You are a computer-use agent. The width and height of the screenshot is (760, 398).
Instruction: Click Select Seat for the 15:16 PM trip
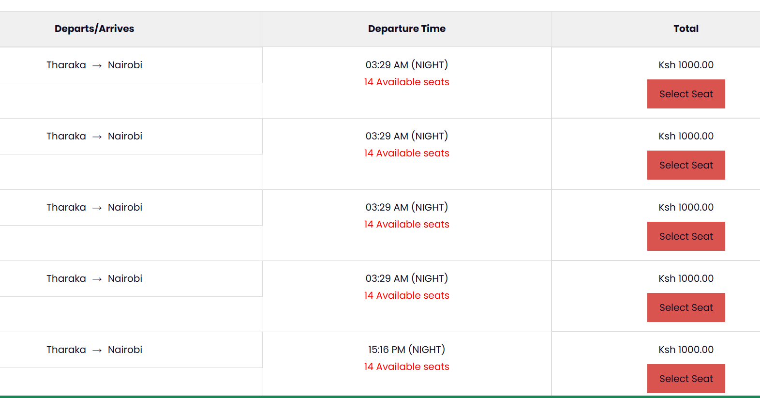coord(686,379)
